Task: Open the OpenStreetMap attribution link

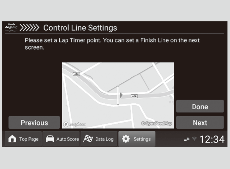Action: [157, 124]
